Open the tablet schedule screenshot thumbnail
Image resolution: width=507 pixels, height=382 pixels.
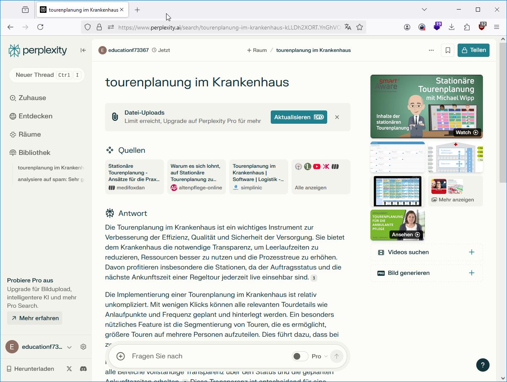397,191
